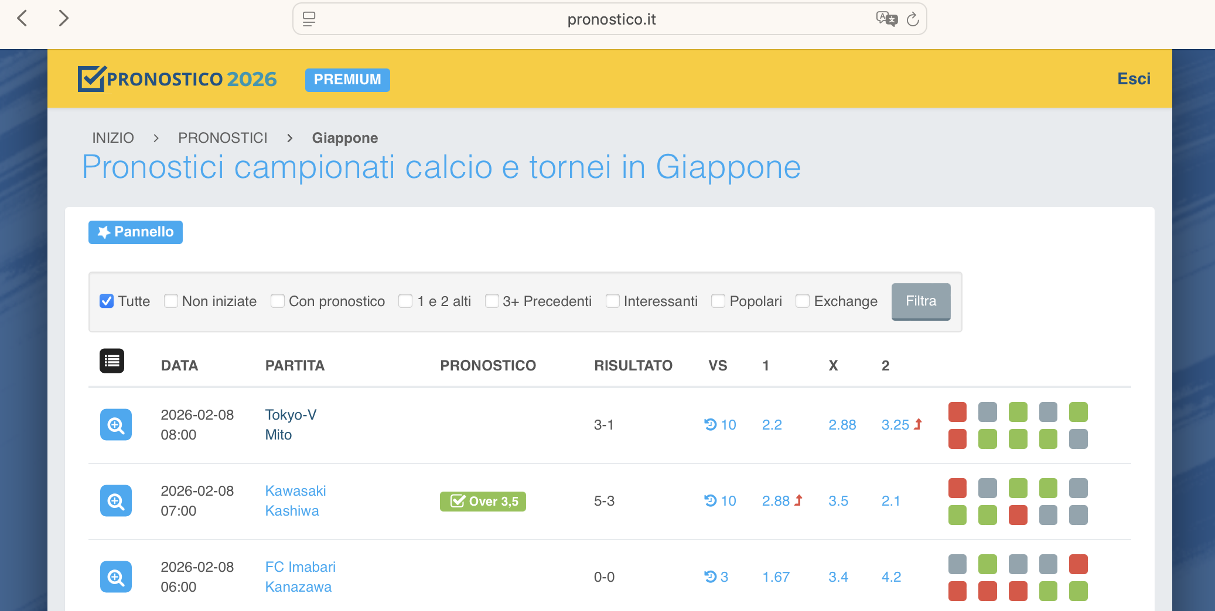Check the Exchange filter option
Screen dimensions: 1215x611
(x=803, y=301)
